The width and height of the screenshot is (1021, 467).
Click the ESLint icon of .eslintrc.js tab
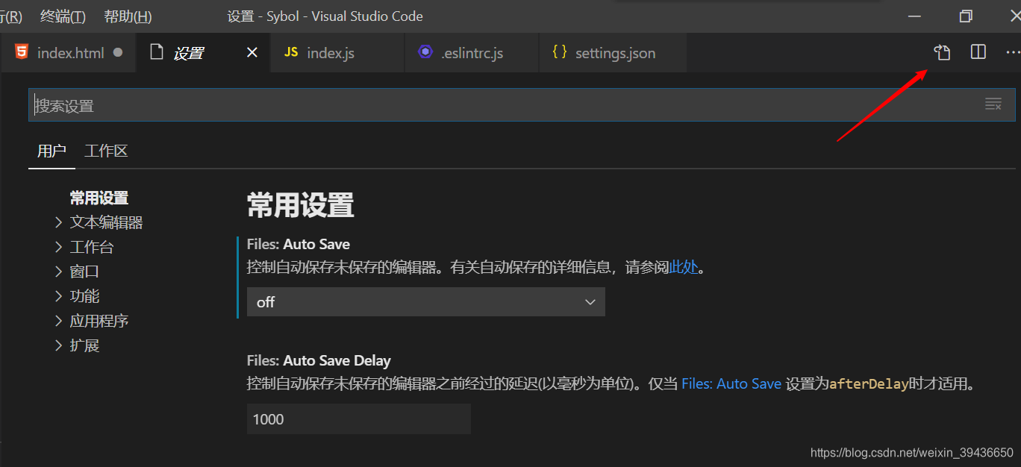425,52
